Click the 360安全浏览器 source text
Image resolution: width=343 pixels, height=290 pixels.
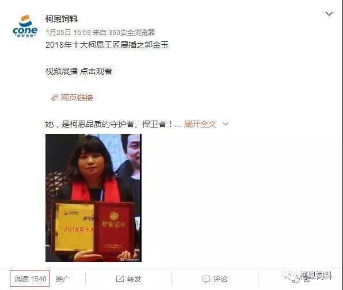click(x=132, y=33)
